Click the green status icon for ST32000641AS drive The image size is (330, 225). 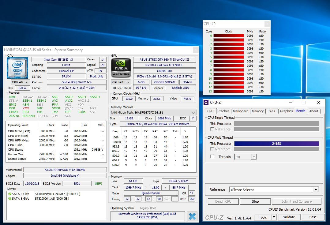pyautogui.click(x=9, y=198)
